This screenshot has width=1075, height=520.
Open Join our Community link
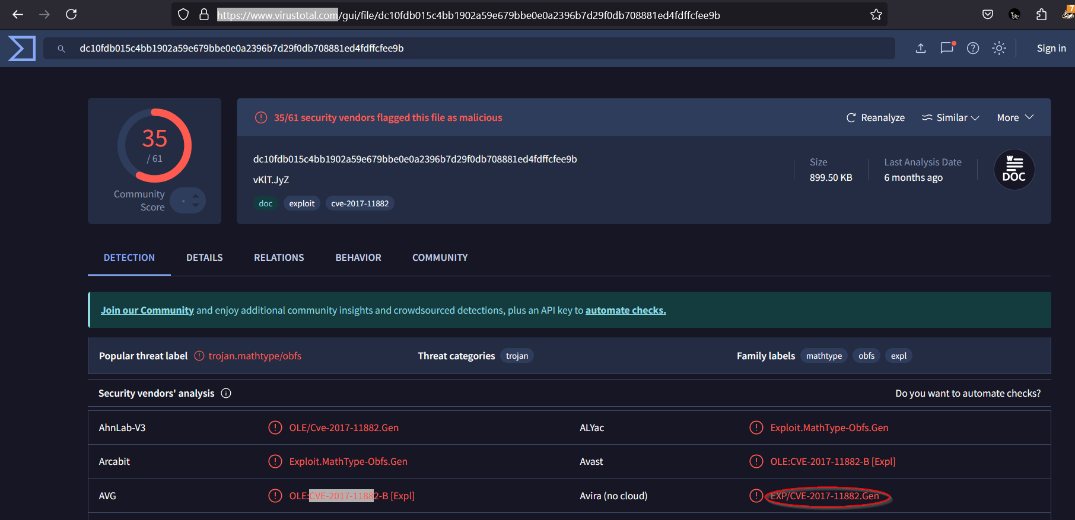[147, 310]
